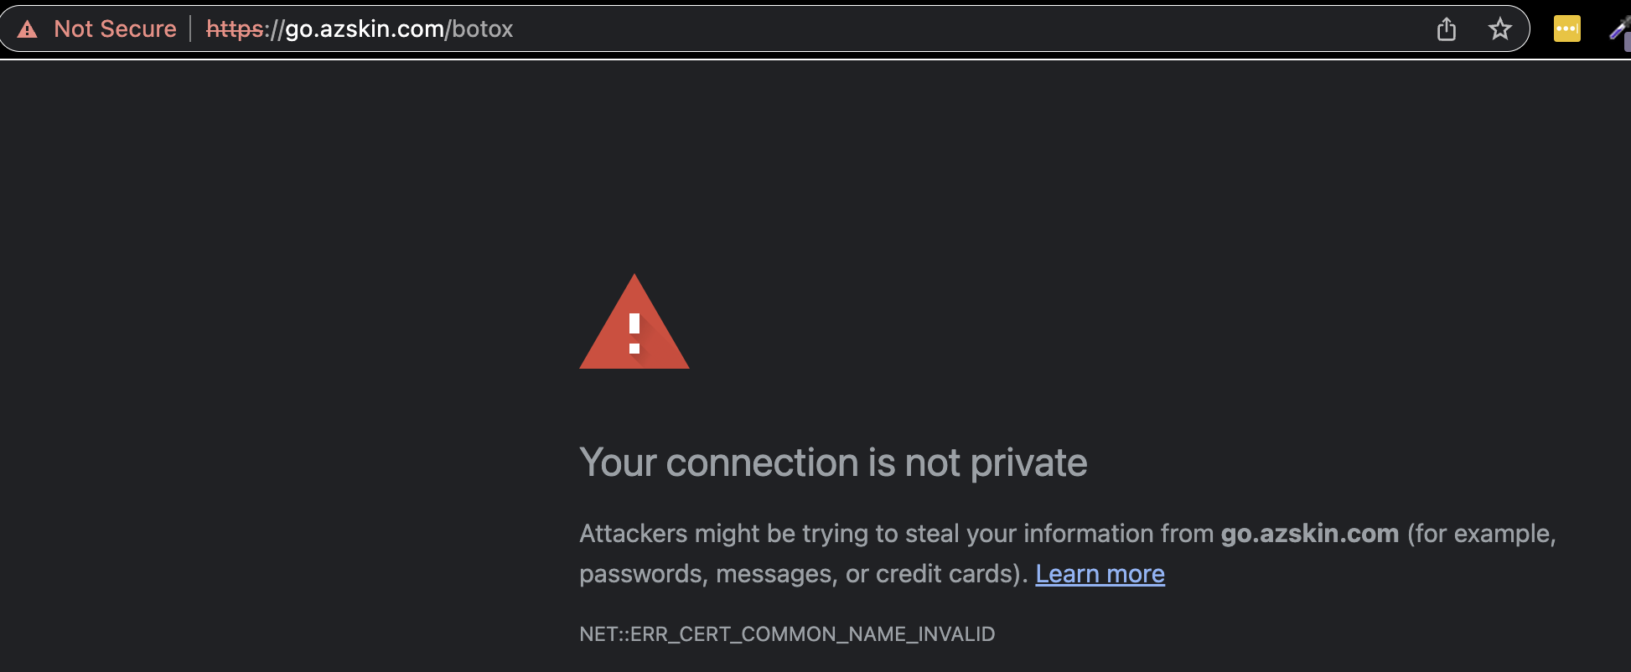Screen dimensions: 1631x672
Task: Click the large red warning triangle
Action: 634,322
